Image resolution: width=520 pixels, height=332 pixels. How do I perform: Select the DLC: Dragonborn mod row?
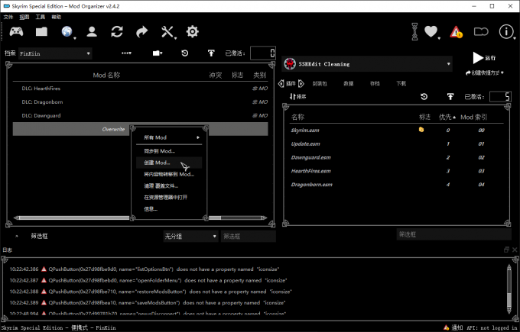(140, 102)
